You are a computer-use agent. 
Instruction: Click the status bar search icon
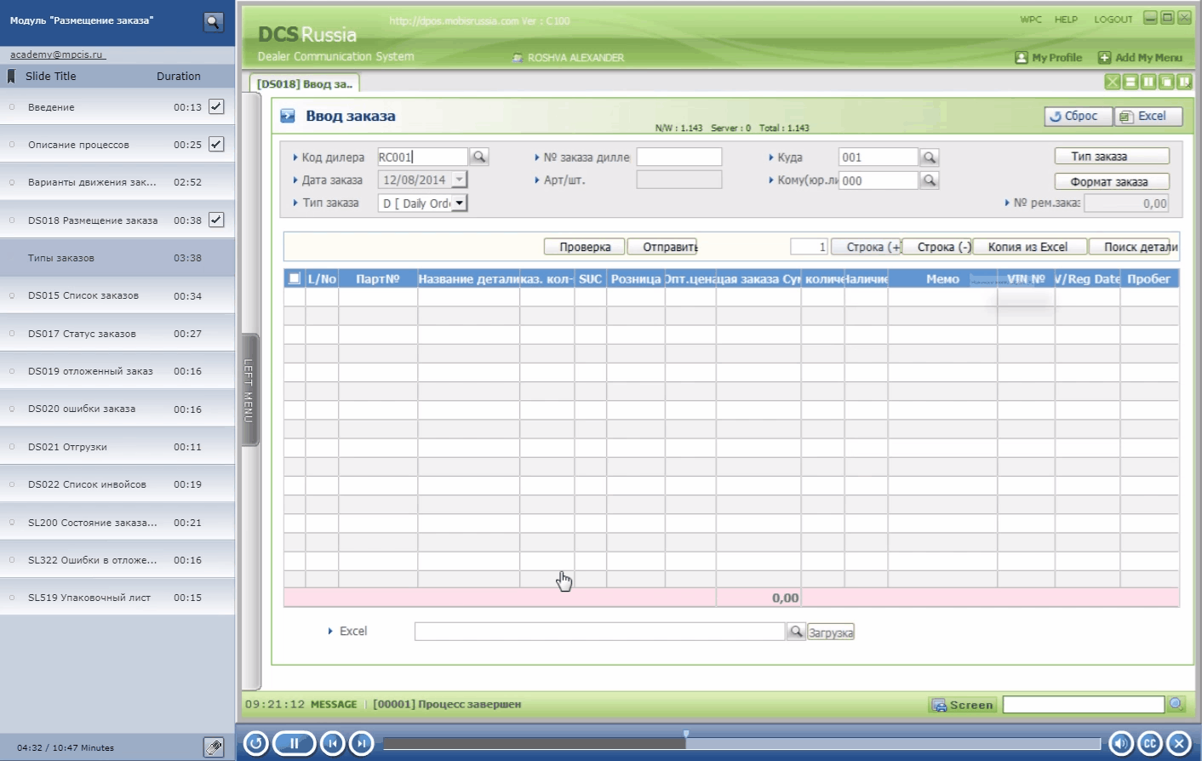[1176, 704]
